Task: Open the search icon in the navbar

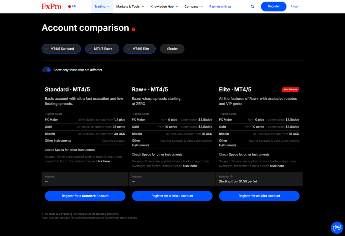Action: [252, 6]
